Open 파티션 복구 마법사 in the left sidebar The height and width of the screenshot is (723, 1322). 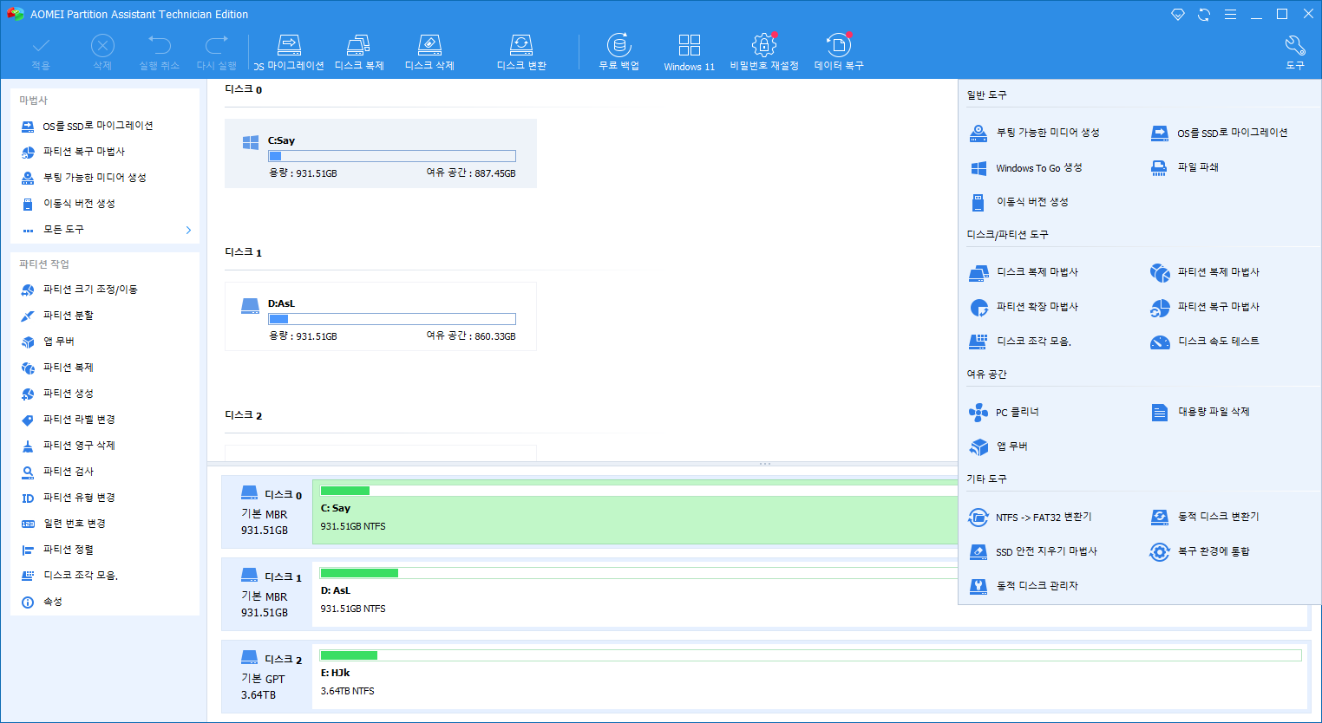point(73,152)
